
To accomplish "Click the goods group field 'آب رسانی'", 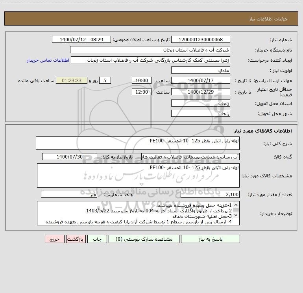I will click(x=190, y=157).
